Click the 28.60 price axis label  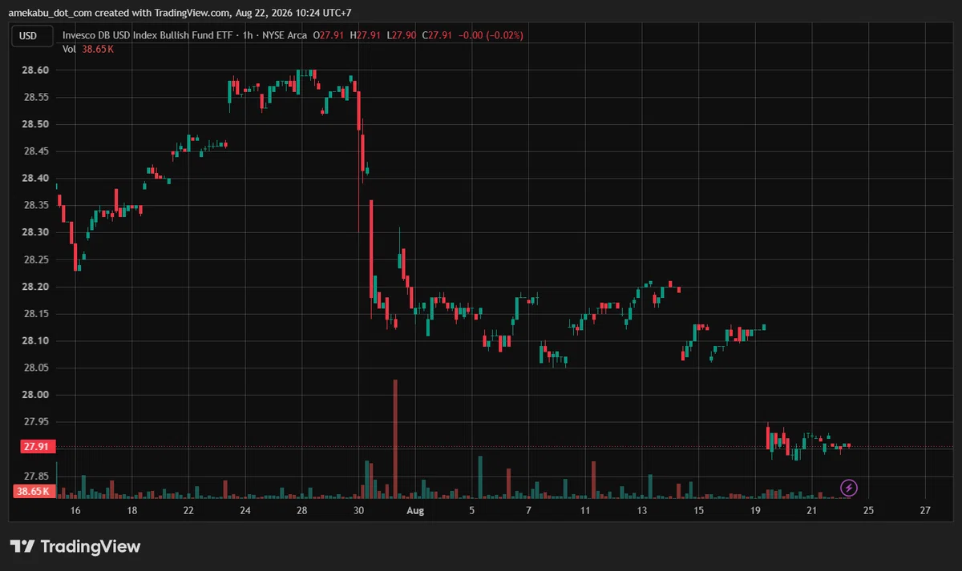click(34, 70)
